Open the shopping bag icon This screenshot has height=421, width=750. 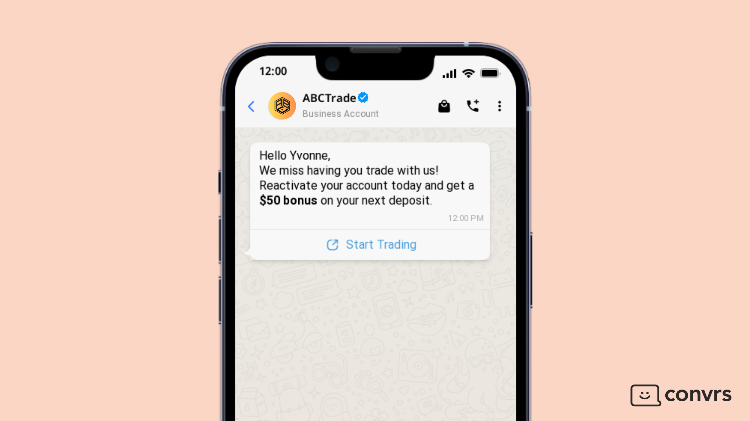444,106
